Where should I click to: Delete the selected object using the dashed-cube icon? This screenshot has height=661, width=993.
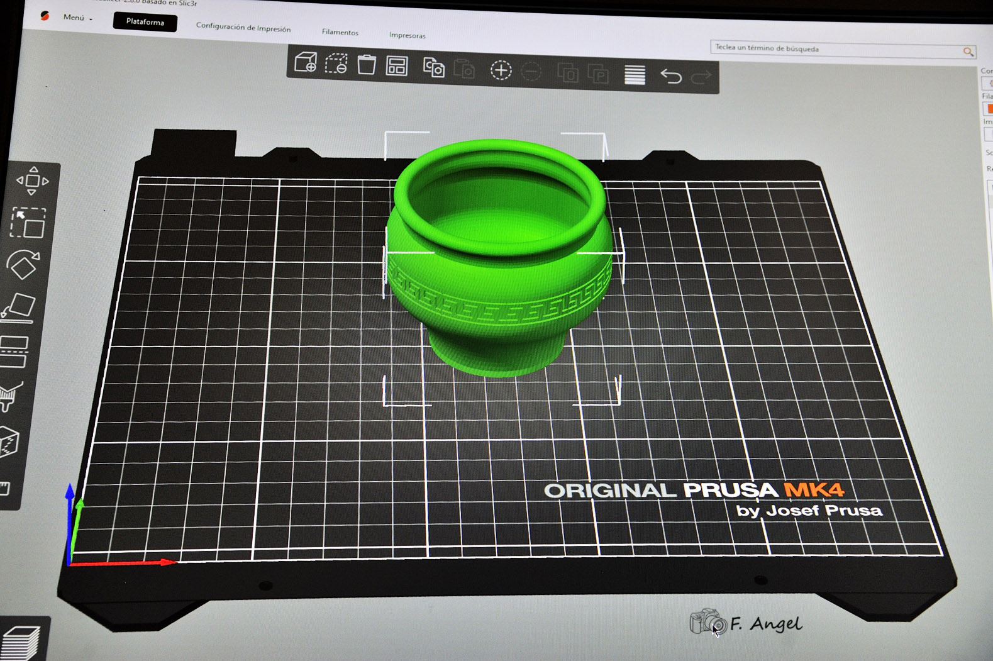tap(336, 64)
